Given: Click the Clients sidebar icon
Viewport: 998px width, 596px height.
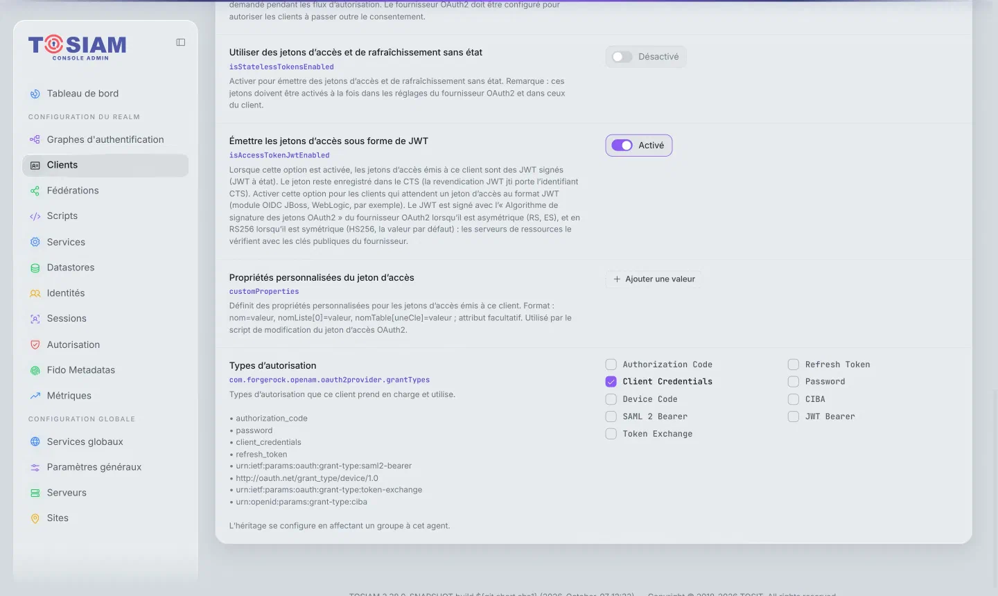Looking at the screenshot, I should coord(35,165).
